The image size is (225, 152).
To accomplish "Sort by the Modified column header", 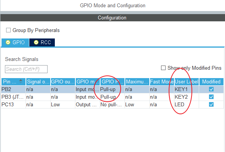I will 211,82.
